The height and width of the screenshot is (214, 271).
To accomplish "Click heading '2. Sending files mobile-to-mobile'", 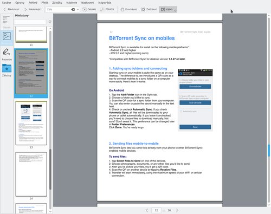I will click(x=134, y=144).
